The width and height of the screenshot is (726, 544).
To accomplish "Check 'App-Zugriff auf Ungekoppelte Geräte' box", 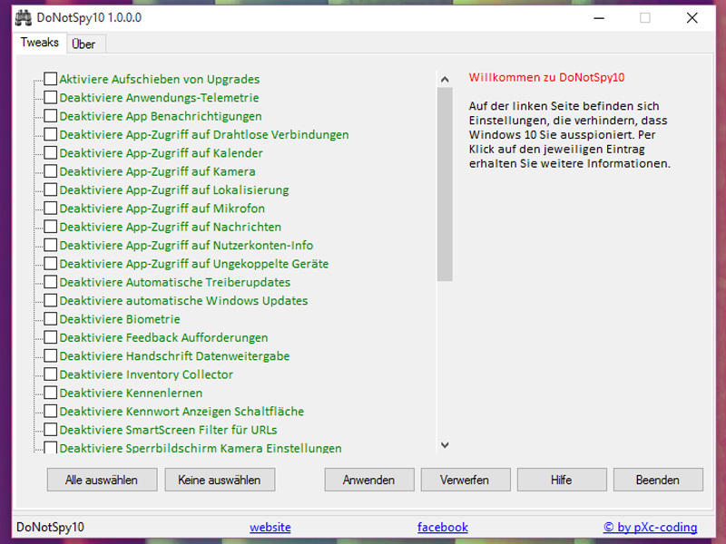I will point(51,263).
